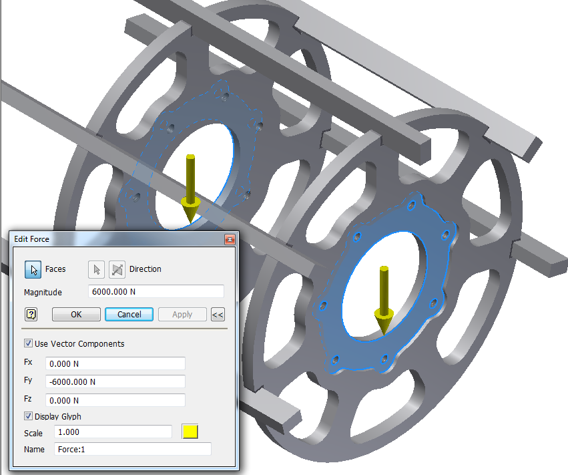This screenshot has height=475, width=568.
Task: Open help using the question mark icon
Action: (x=31, y=315)
